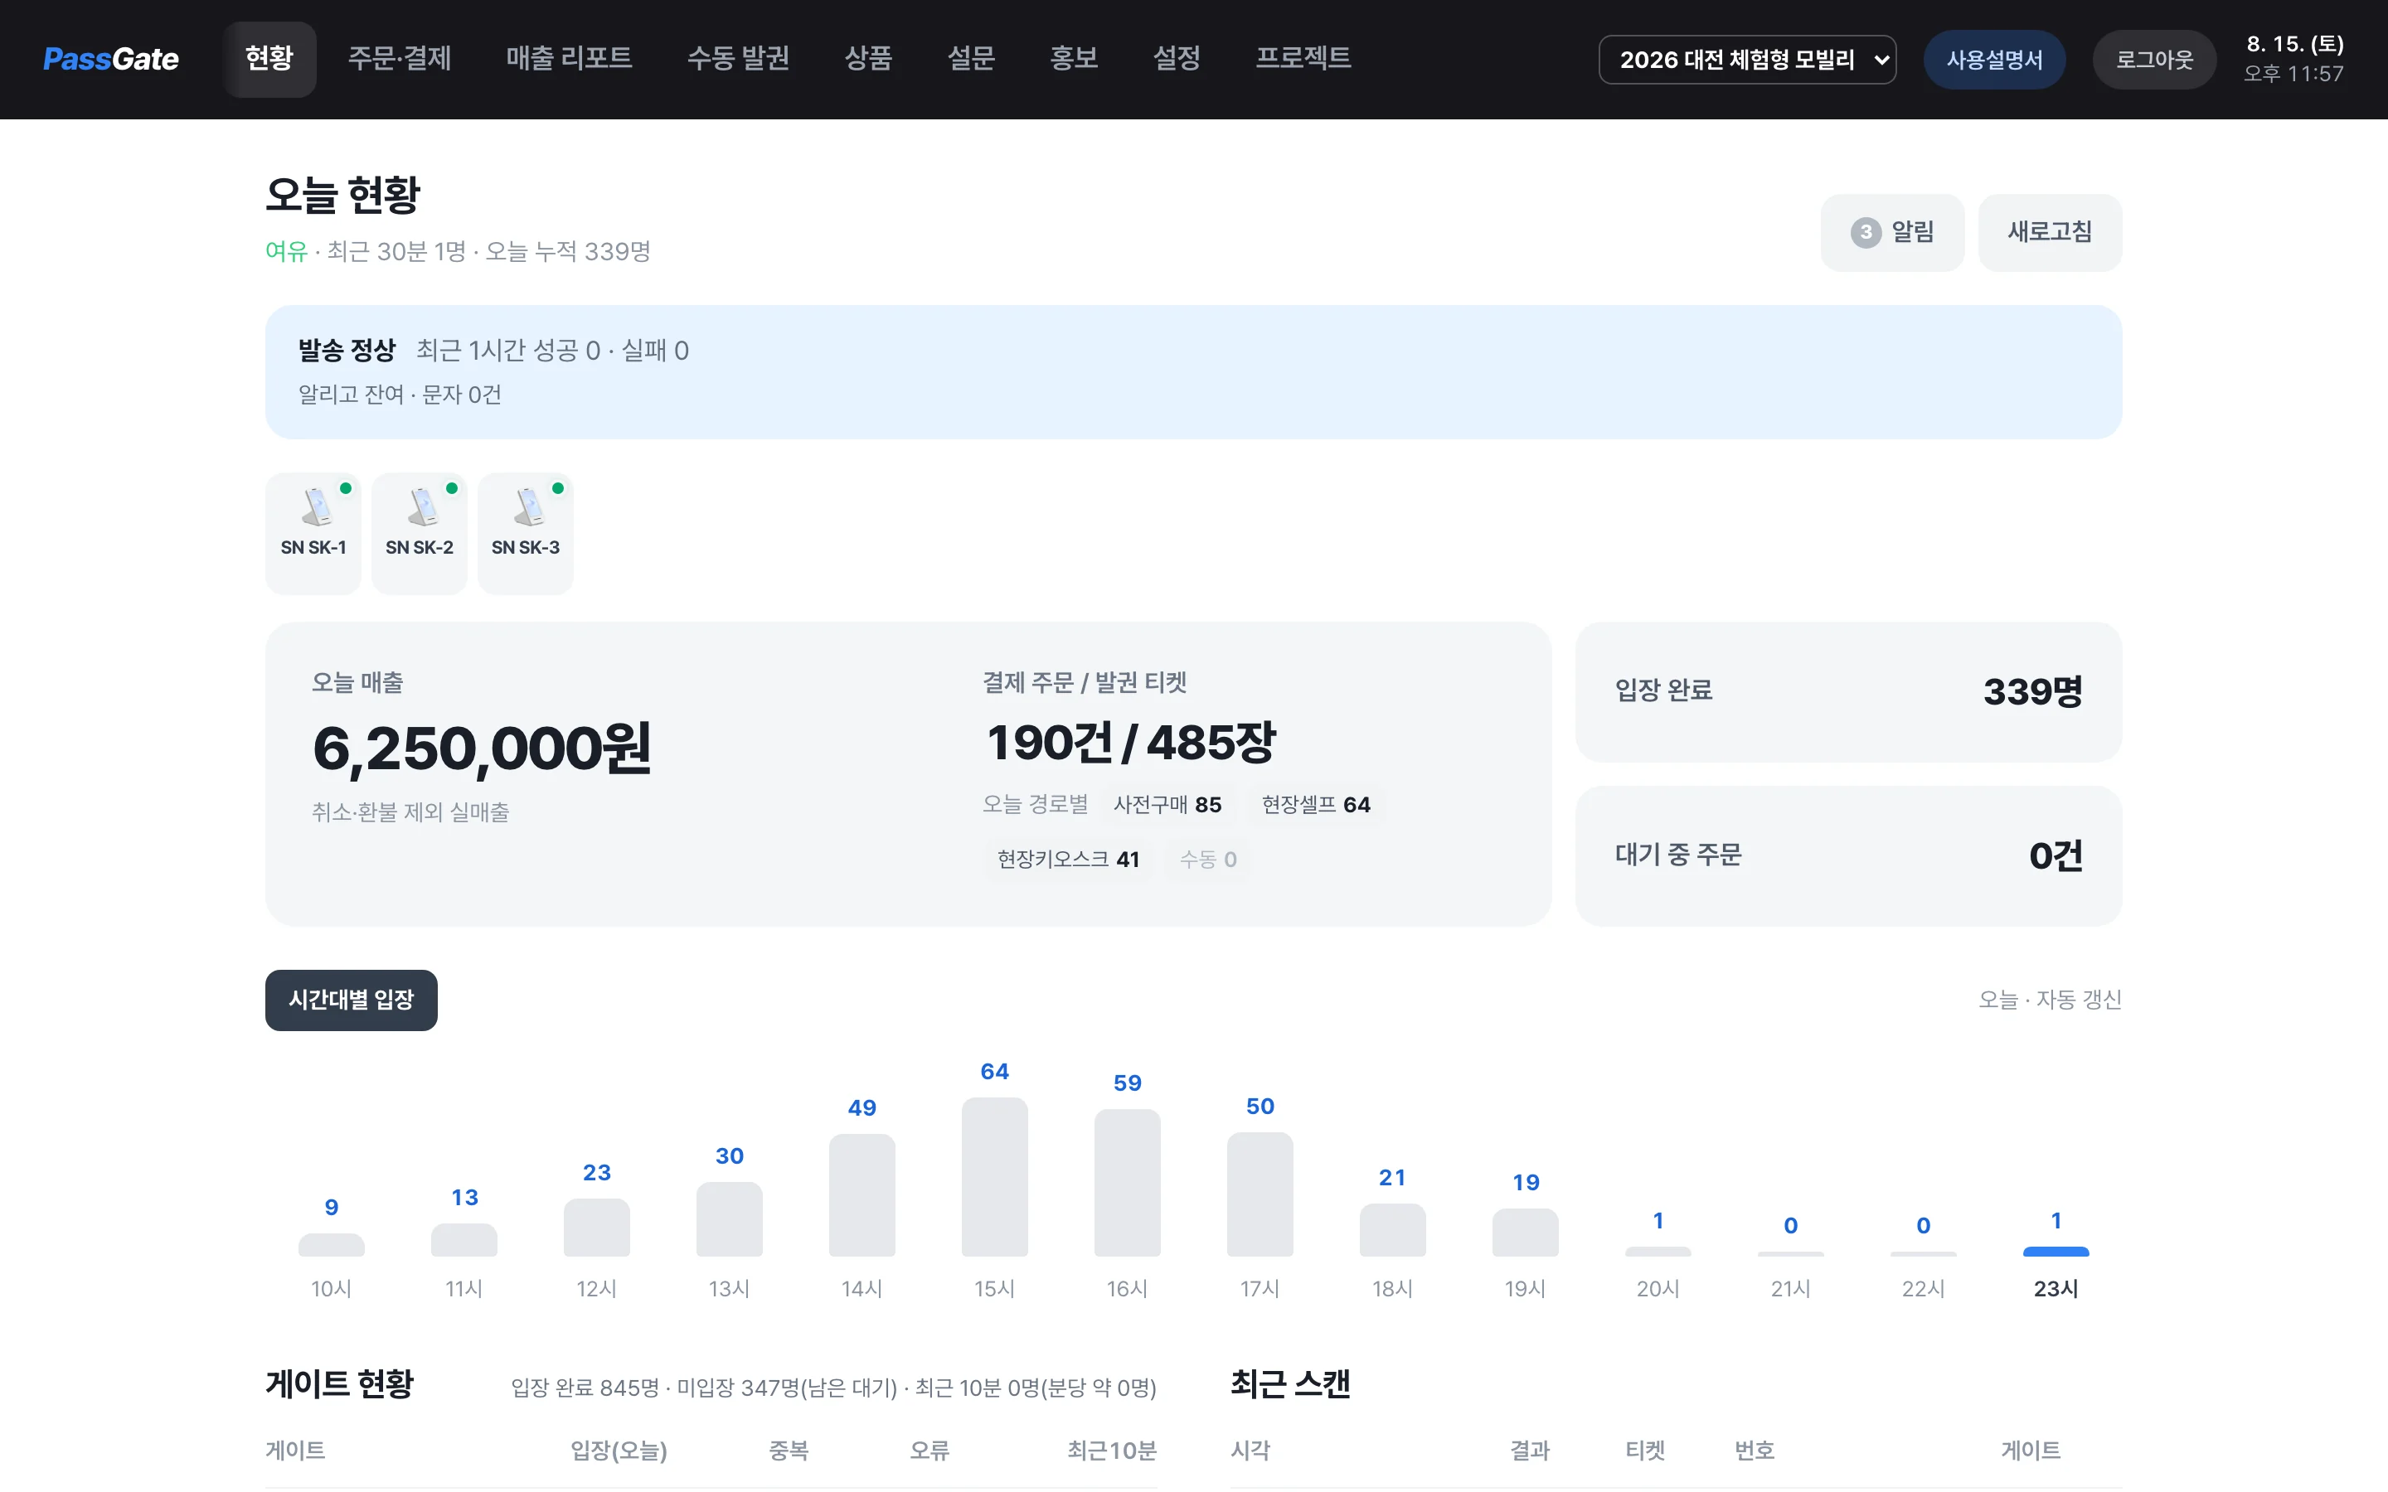Open the 상품 menu
The width and height of the screenshot is (2388, 1492).
click(868, 59)
